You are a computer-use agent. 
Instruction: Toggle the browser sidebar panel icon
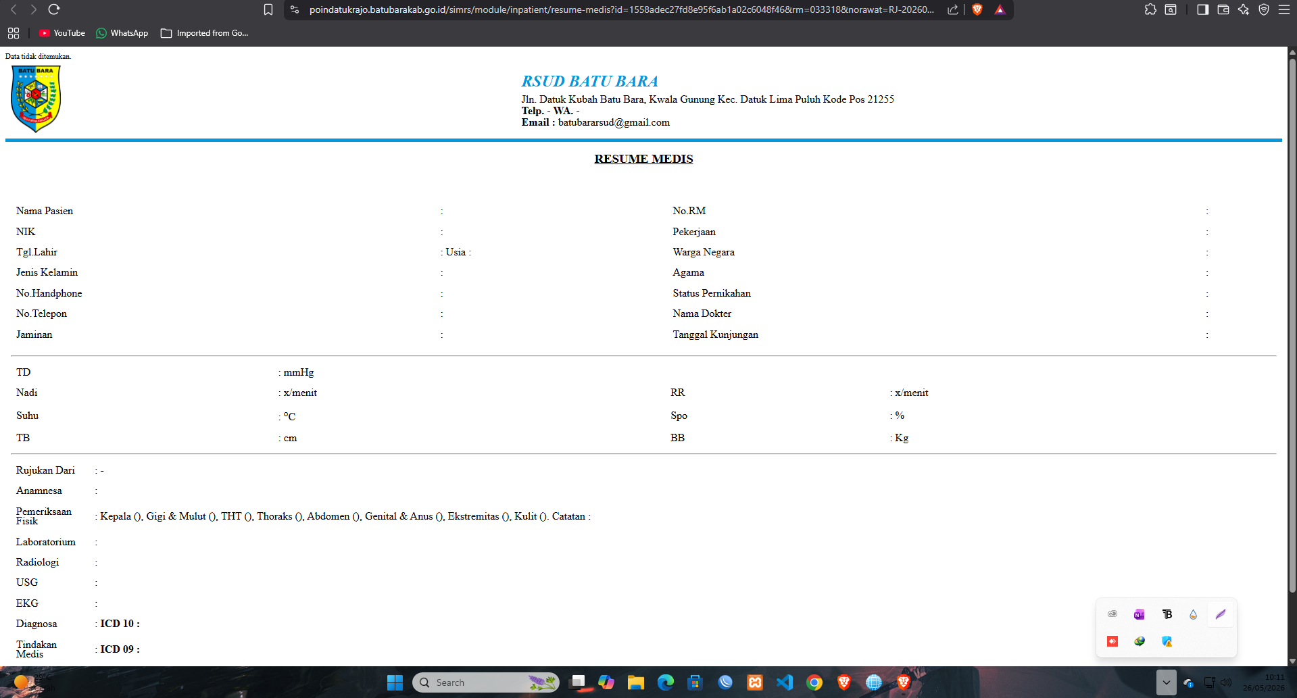[x=1202, y=9]
